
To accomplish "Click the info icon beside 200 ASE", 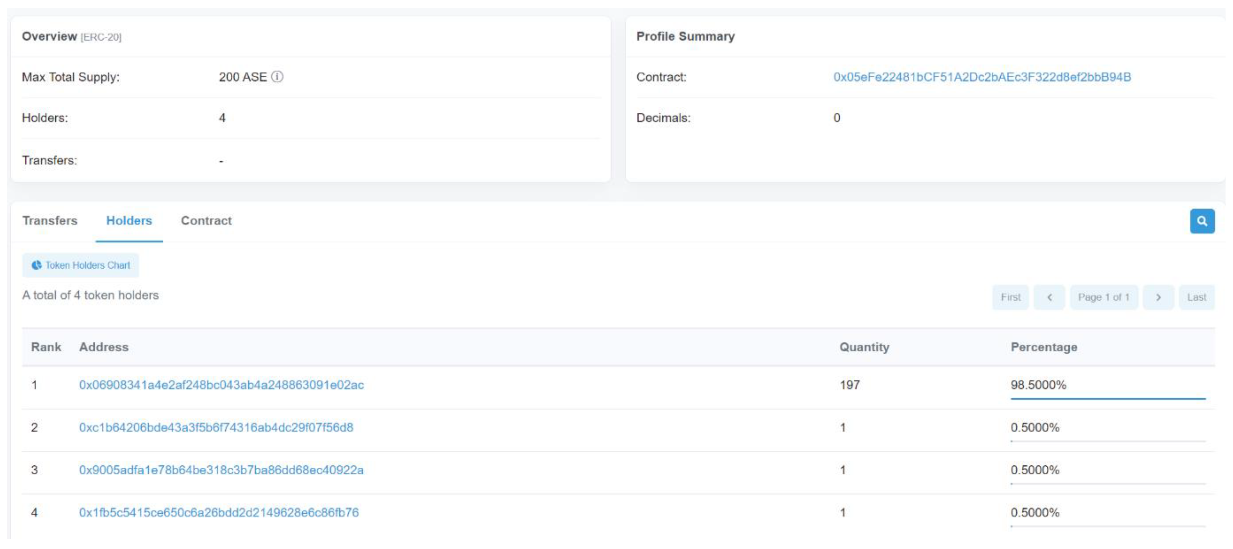I will [x=277, y=76].
